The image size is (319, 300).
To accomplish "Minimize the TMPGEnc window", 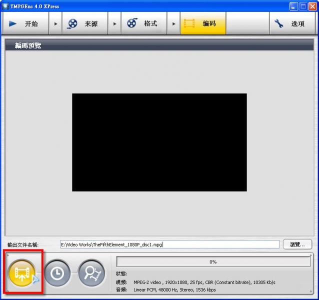I will click(x=293, y=5).
